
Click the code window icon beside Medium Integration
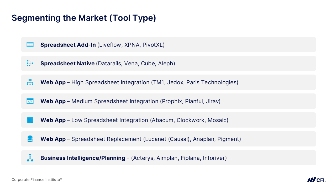pyautogui.click(x=30, y=101)
